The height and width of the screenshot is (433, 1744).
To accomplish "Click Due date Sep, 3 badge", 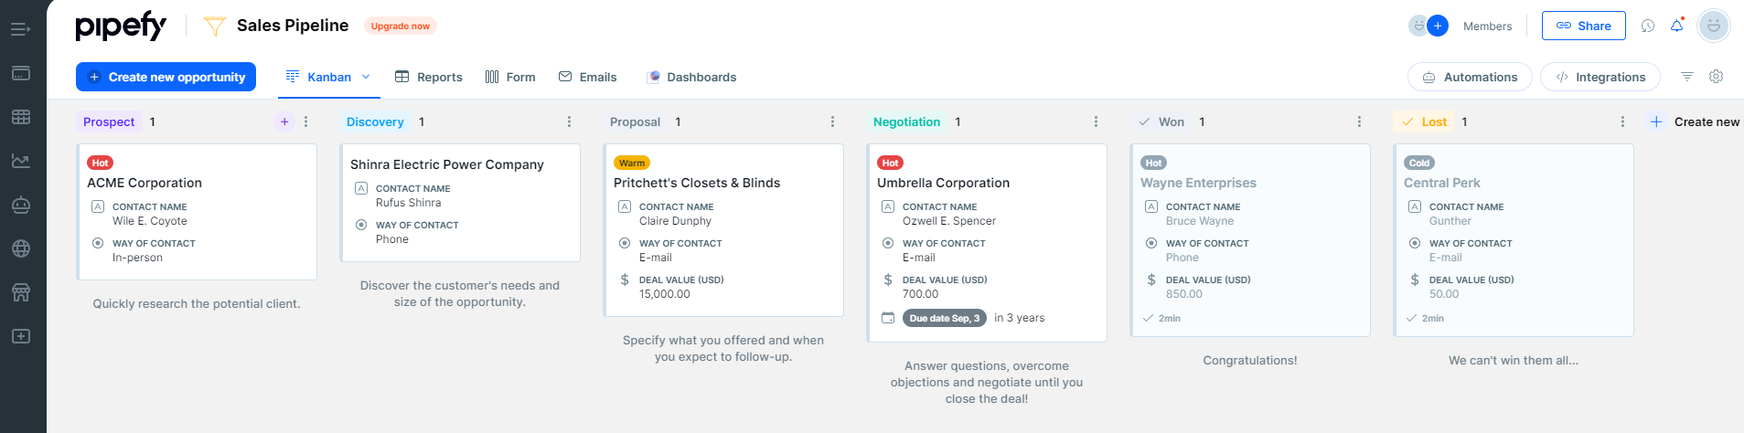I will pyautogui.click(x=945, y=318).
